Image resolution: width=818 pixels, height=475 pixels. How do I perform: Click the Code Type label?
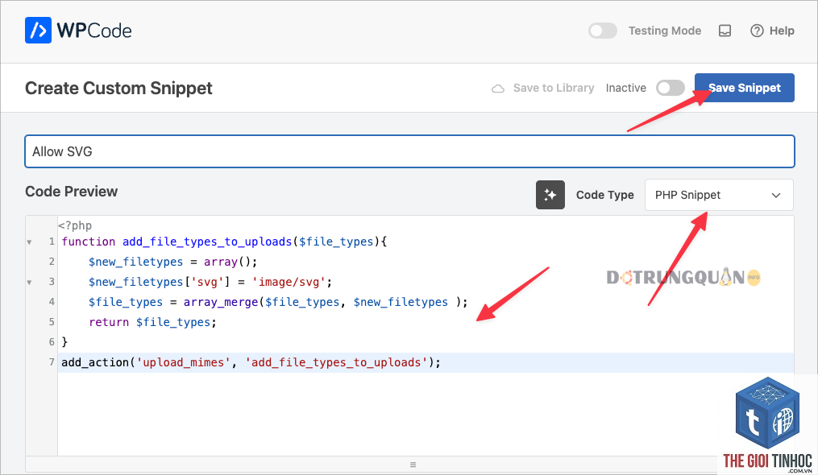coord(605,195)
